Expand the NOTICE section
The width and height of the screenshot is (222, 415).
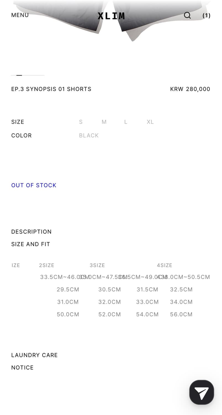pos(22,368)
